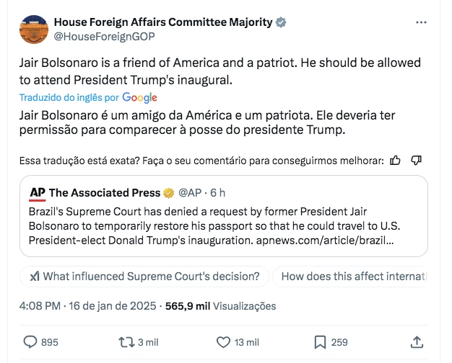Viewport: 452px width, 363px height.
Task: Click House Foreign Affairs Committee Majority name
Action: (163, 22)
